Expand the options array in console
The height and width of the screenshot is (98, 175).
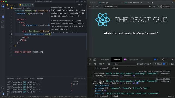[x=94, y=88]
